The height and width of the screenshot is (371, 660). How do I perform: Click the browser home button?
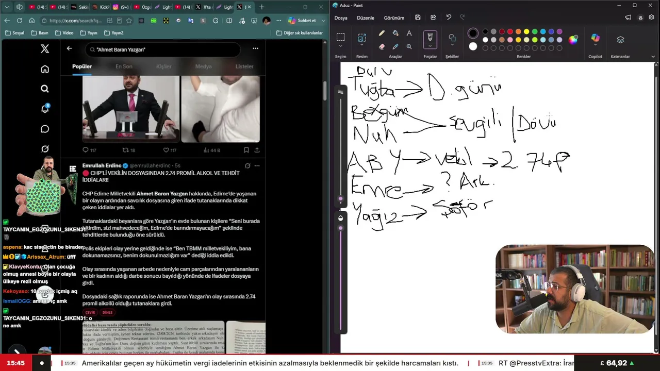pos(31,21)
